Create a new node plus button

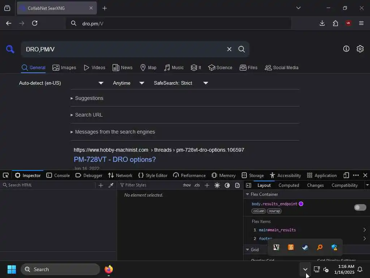tap(101, 185)
